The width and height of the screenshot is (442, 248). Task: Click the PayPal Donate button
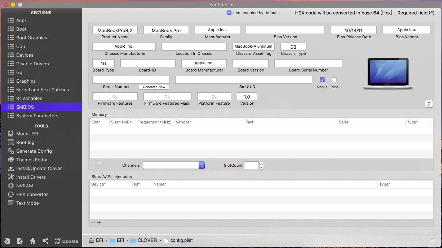[66, 241]
